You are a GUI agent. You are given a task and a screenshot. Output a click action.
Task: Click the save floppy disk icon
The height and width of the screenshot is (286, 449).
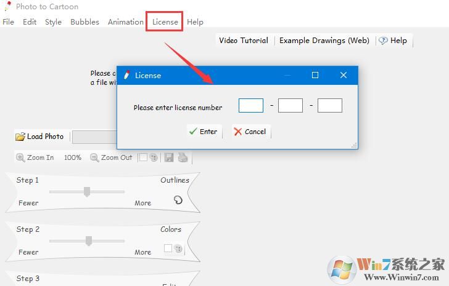pos(169,157)
